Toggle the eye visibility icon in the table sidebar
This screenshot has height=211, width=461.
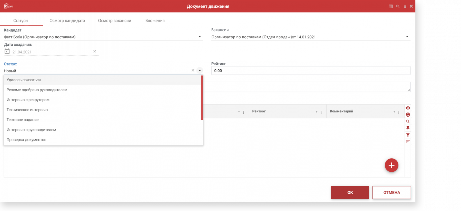pos(408,108)
